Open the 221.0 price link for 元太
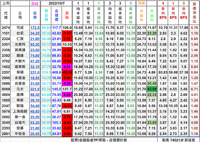The width and height of the screenshot is (200, 142). tap(35, 89)
